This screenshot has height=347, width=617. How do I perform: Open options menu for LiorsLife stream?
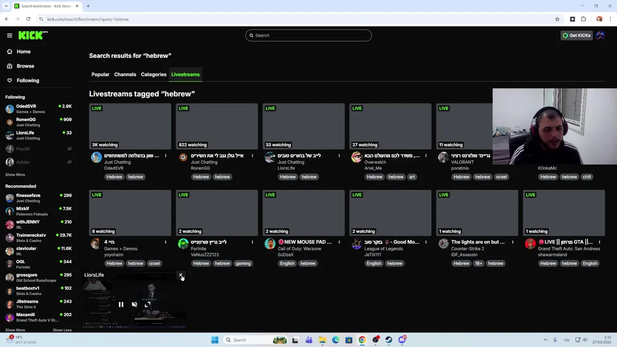point(339,156)
